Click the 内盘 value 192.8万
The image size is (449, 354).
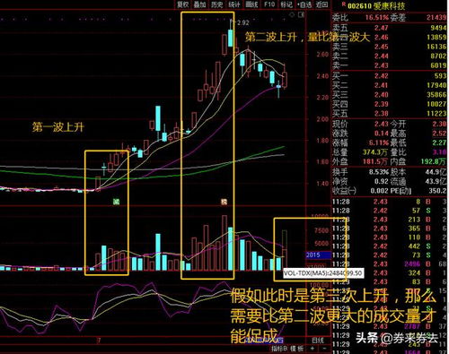[433, 161]
